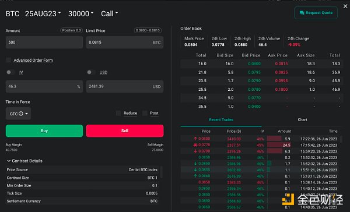Select the Recent Trades tab

[x=221, y=120]
